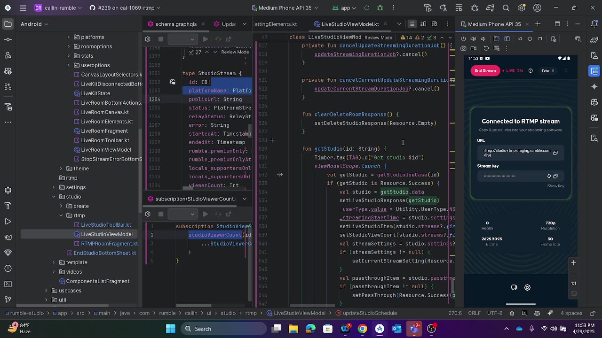
Task: Open Android project view dropdown
Action: point(35,24)
